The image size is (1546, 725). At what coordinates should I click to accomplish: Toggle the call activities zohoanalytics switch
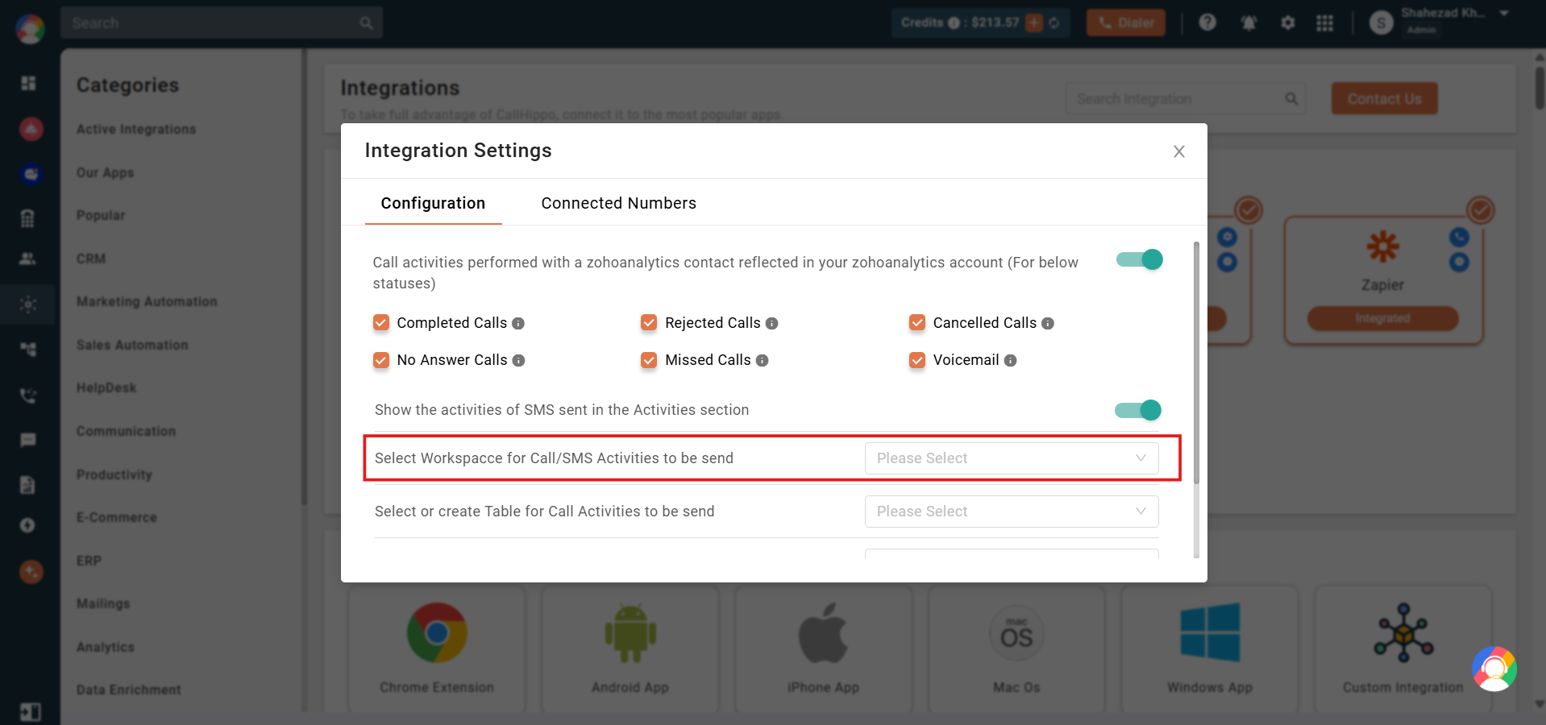(1140, 259)
